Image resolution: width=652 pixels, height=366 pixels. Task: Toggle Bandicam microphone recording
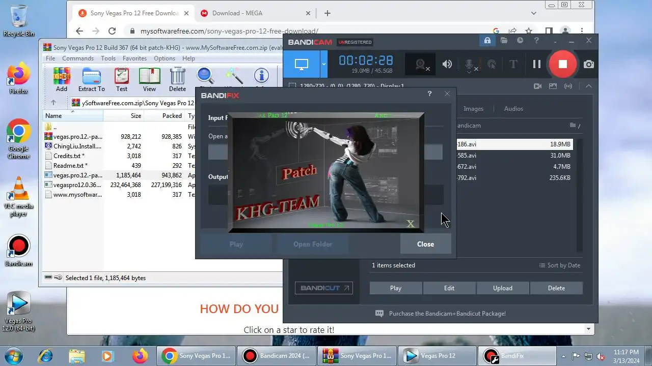[x=470, y=64]
